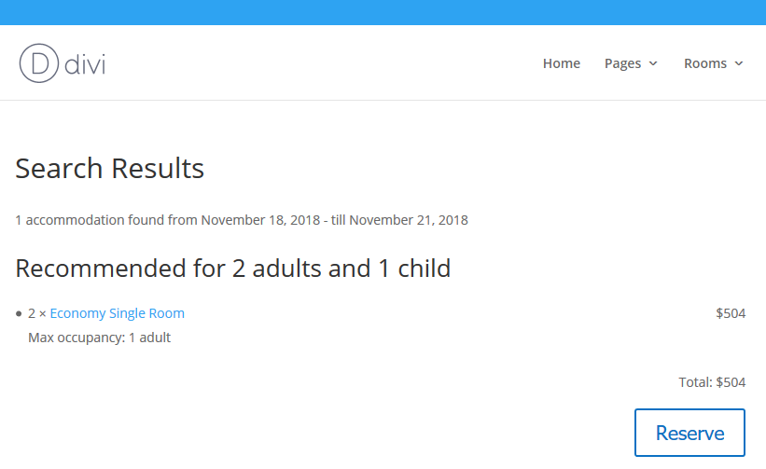Screen dimensions: 766x469
Task: Click the $504 price beside the room
Action: point(731,313)
